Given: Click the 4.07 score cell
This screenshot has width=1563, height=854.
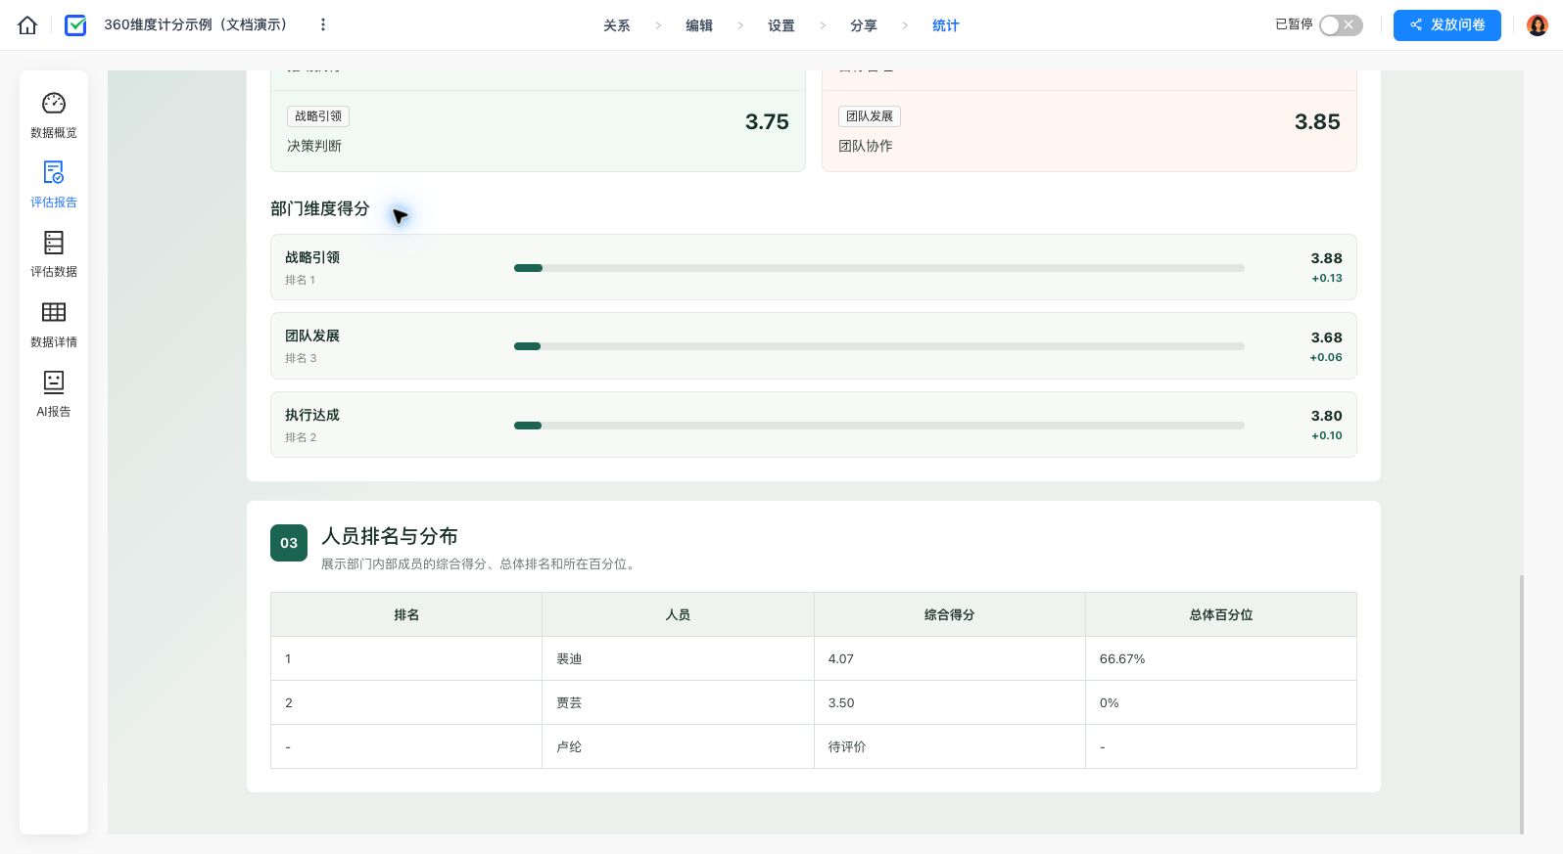Looking at the screenshot, I should tap(950, 658).
